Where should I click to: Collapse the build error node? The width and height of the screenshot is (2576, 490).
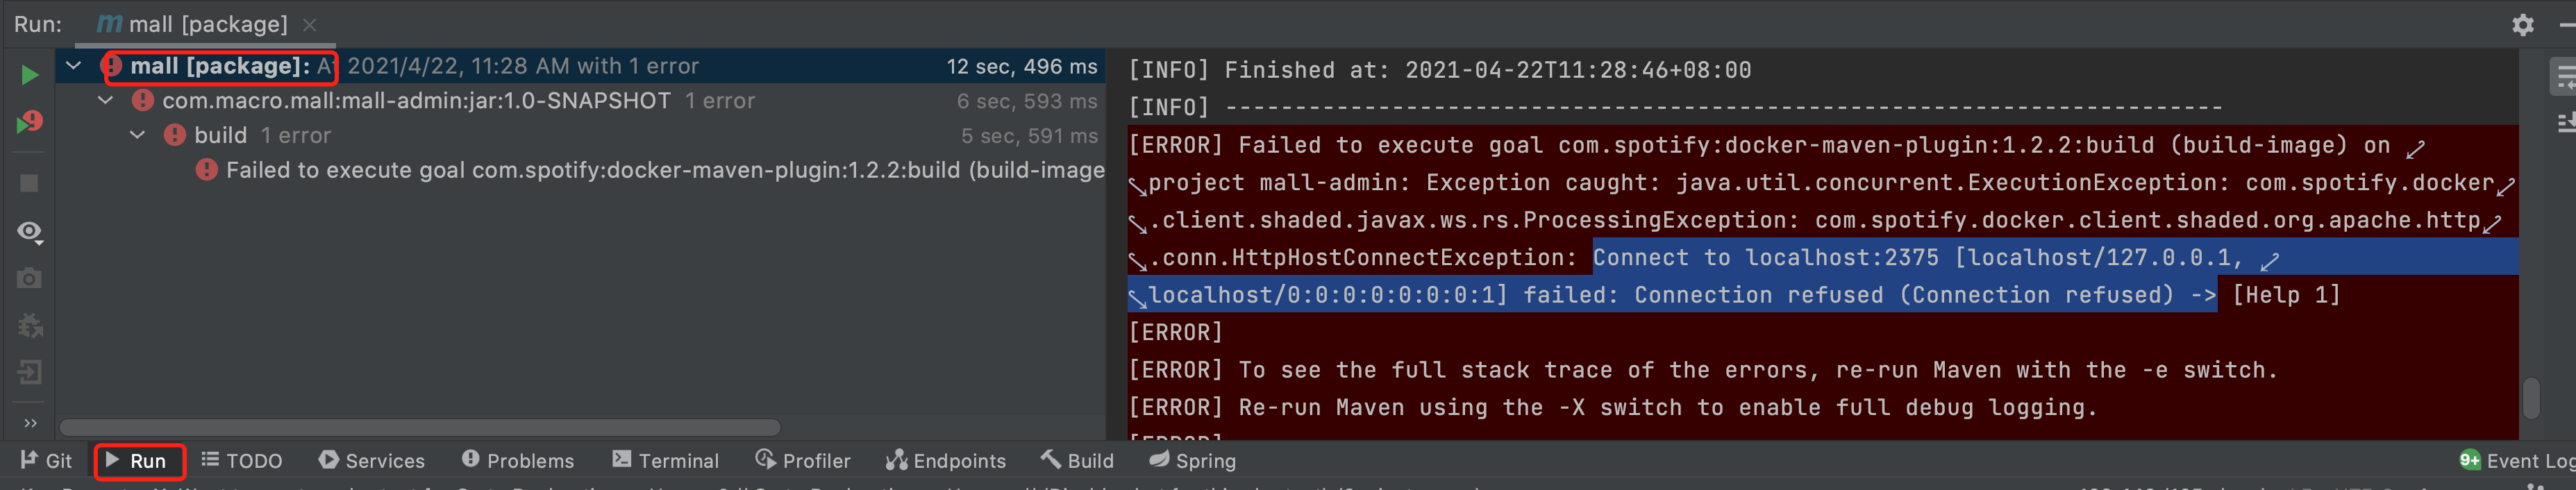[x=138, y=135]
